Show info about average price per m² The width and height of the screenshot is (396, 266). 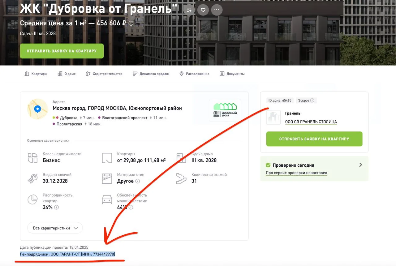[x=131, y=23]
